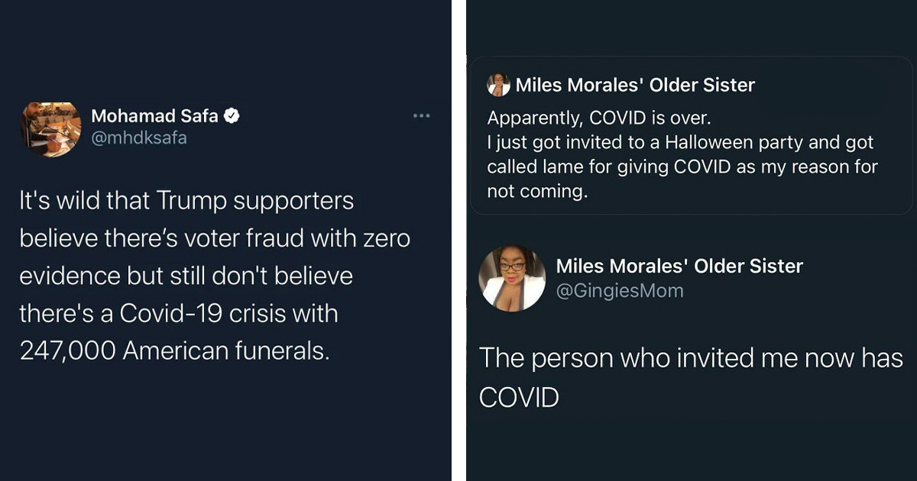Image resolution: width=917 pixels, height=481 pixels.
Task: Open the three-dot options menu on Mohamad Safa's tweet
Action: pos(421,115)
